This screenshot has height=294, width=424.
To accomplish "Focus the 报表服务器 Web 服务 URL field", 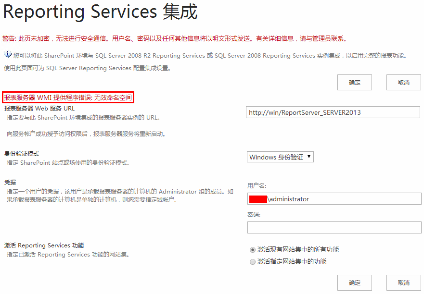I will click(x=333, y=112).
